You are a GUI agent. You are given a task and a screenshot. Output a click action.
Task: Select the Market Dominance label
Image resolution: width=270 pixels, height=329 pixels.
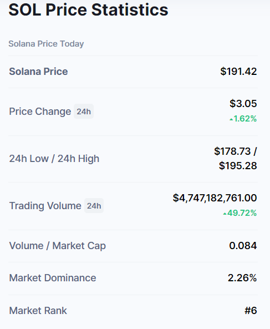[x=53, y=278]
